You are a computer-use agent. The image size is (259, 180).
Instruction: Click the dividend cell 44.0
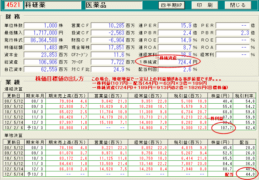(244, 174)
